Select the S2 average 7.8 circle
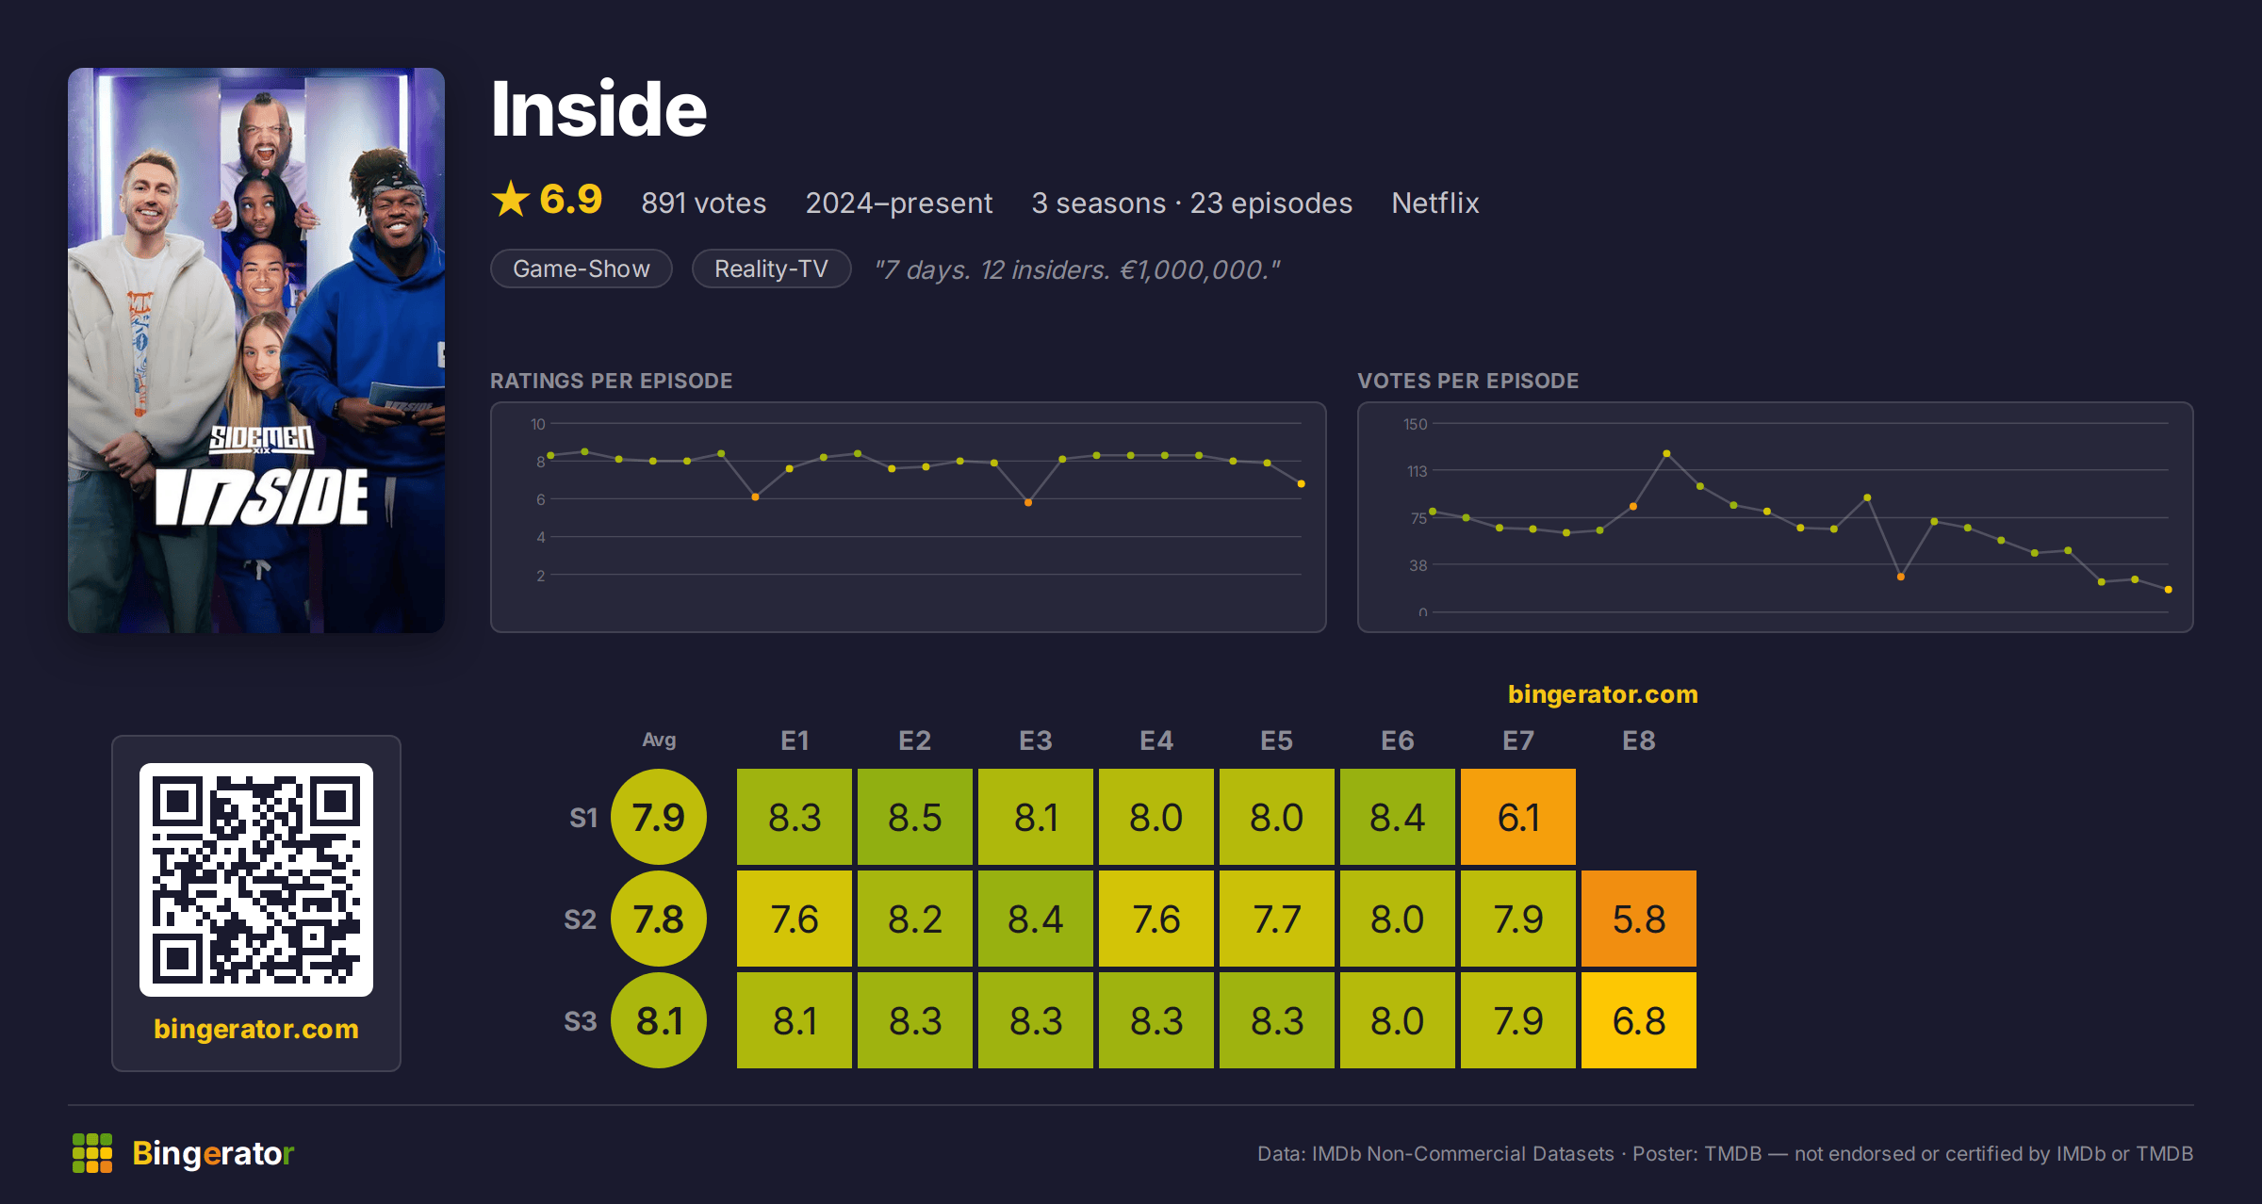 (659, 919)
